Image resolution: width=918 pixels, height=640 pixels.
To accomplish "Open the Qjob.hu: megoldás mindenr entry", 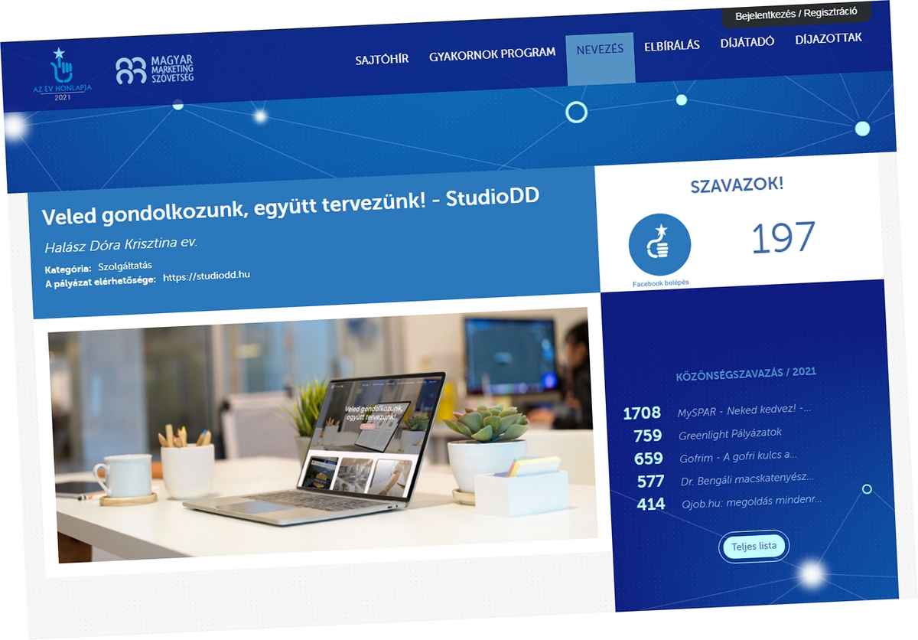I will (x=751, y=501).
